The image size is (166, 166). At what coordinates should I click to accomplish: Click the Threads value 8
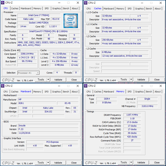pos(76,72)
